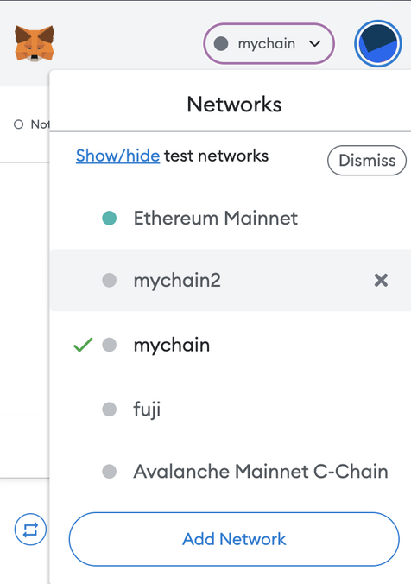
Task: Click the MetaMask fox logo
Action: (x=35, y=43)
